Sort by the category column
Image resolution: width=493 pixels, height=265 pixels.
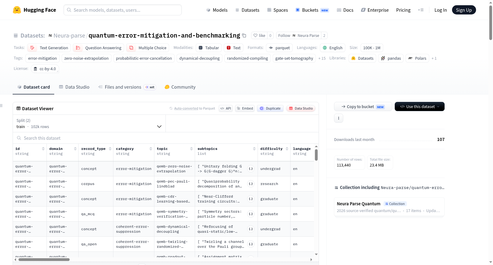click(x=151, y=149)
